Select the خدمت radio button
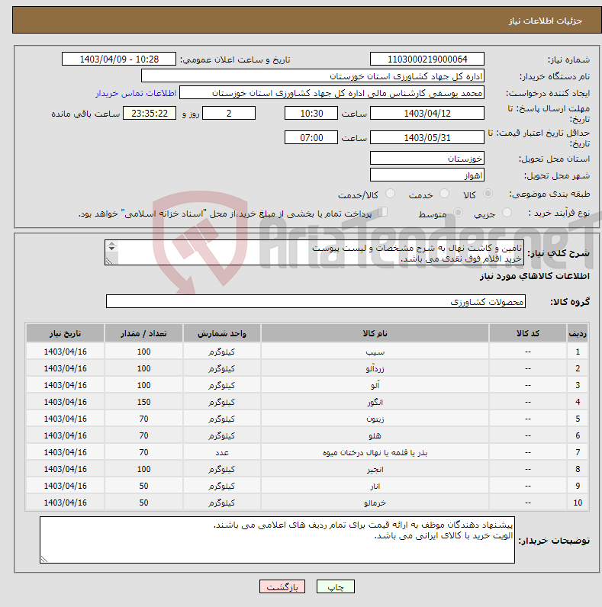Screen dimensions: 602x607 coord(444,193)
